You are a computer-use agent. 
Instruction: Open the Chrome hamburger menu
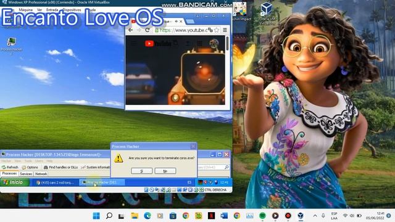pyautogui.click(x=225, y=30)
